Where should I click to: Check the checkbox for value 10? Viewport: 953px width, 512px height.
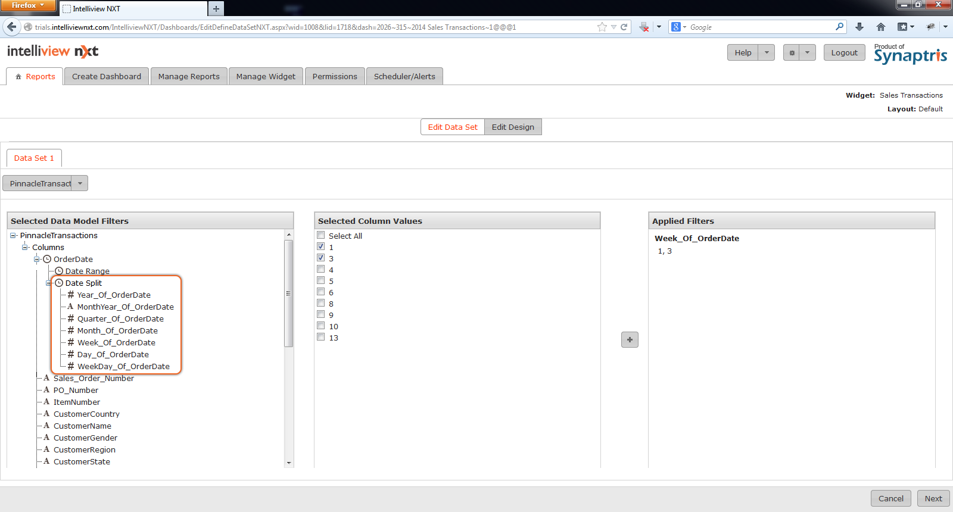[321, 326]
